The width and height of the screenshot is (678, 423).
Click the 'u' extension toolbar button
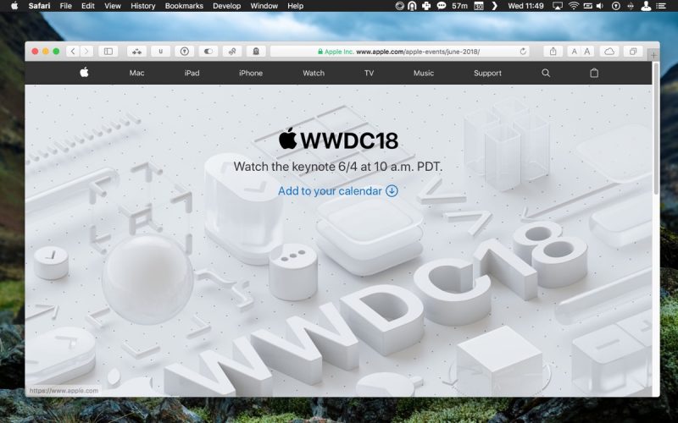[160, 52]
